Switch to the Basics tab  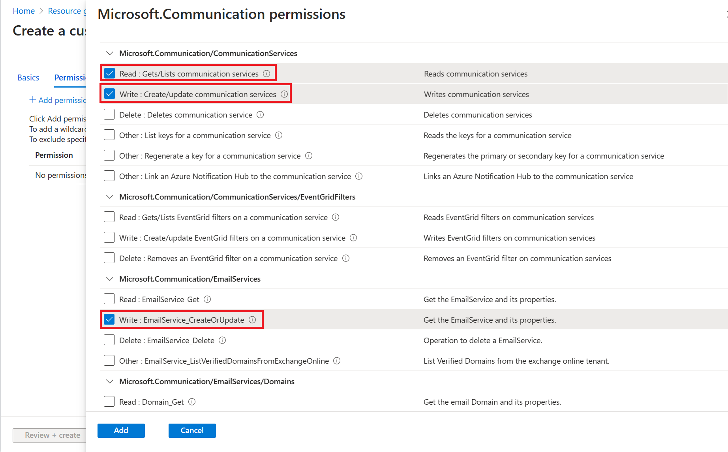[28, 77]
